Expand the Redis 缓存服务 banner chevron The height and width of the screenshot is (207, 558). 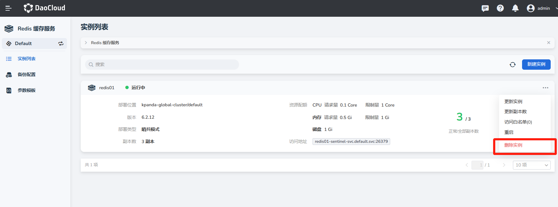(86, 43)
